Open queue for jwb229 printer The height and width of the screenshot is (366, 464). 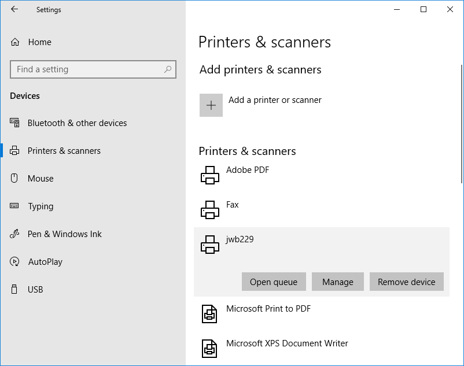click(x=274, y=282)
